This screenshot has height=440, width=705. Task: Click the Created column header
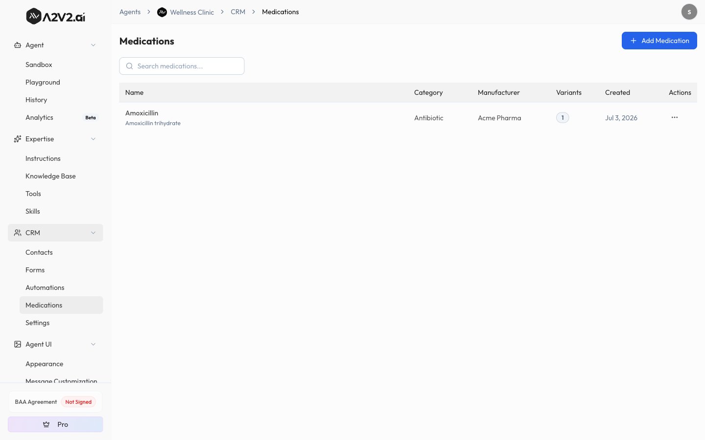[617, 92]
